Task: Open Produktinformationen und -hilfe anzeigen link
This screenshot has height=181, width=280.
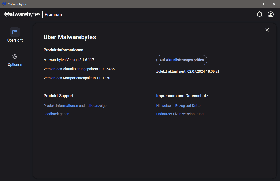Action: (x=76, y=106)
